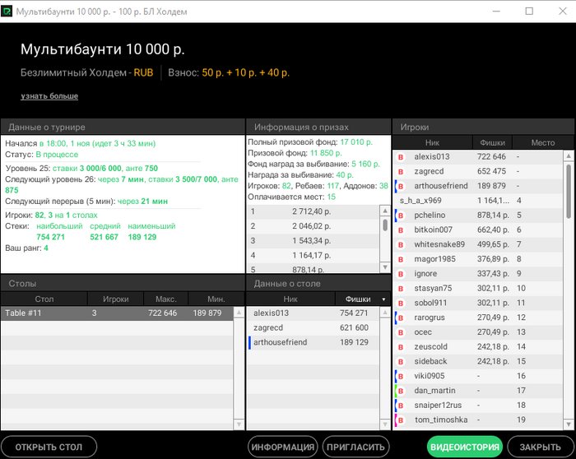
Task: Click the bounty B icon beside dan_martin
Action: [401, 391]
